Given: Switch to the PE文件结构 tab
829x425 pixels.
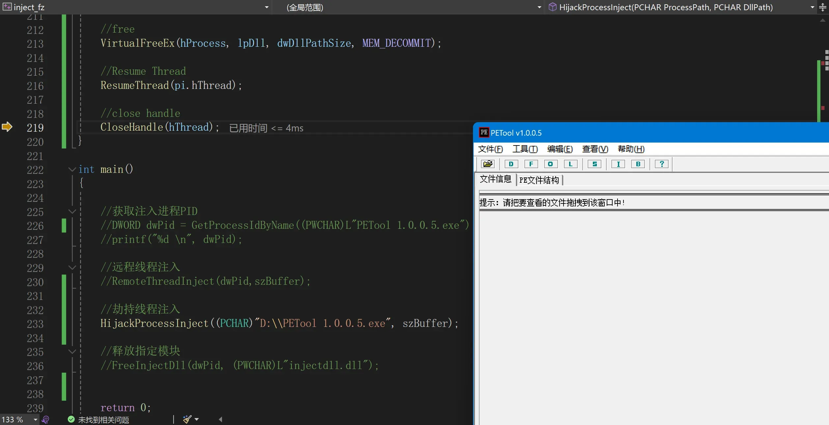Looking at the screenshot, I should 539,180.
